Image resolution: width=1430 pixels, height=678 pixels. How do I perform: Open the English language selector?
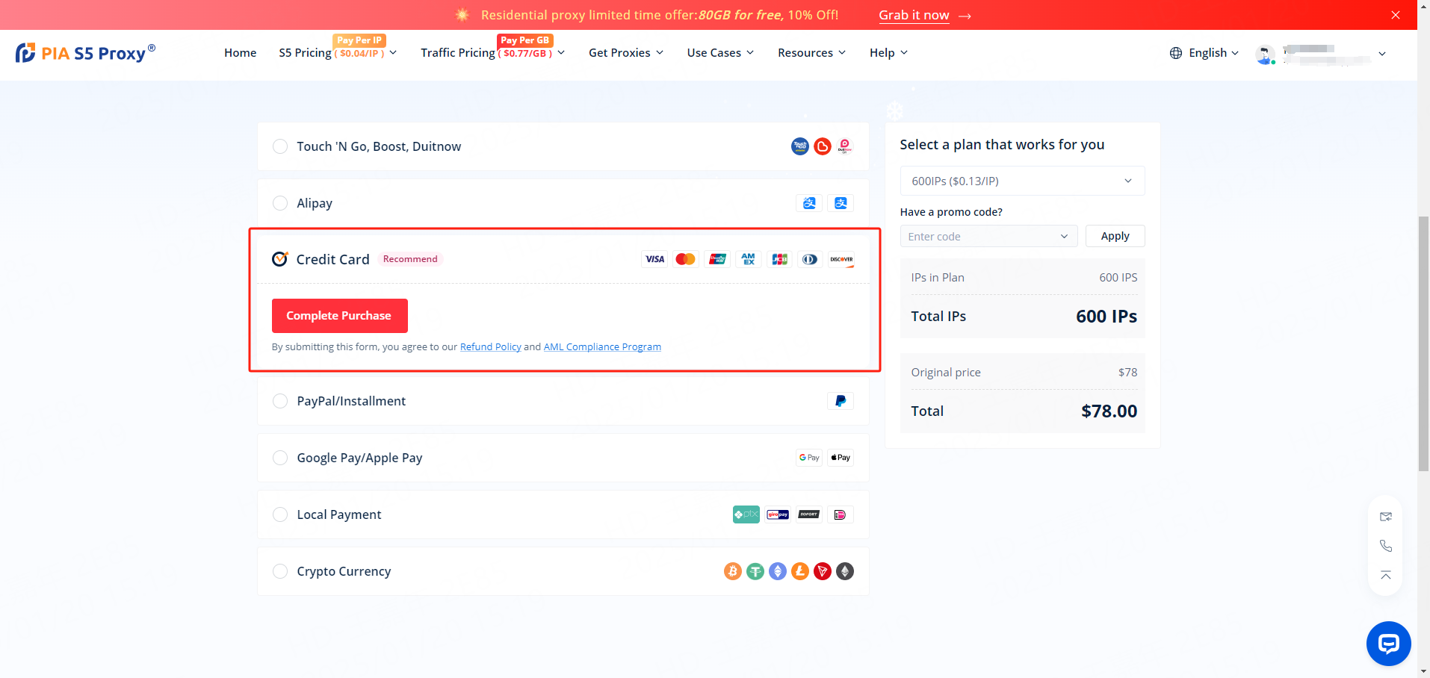[1204, 53]
